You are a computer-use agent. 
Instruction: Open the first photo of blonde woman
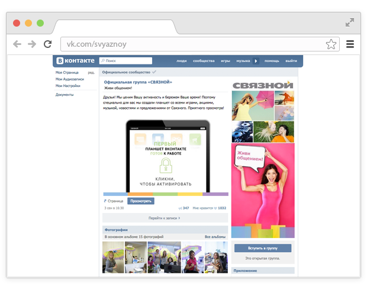click(x=113, y=257)
